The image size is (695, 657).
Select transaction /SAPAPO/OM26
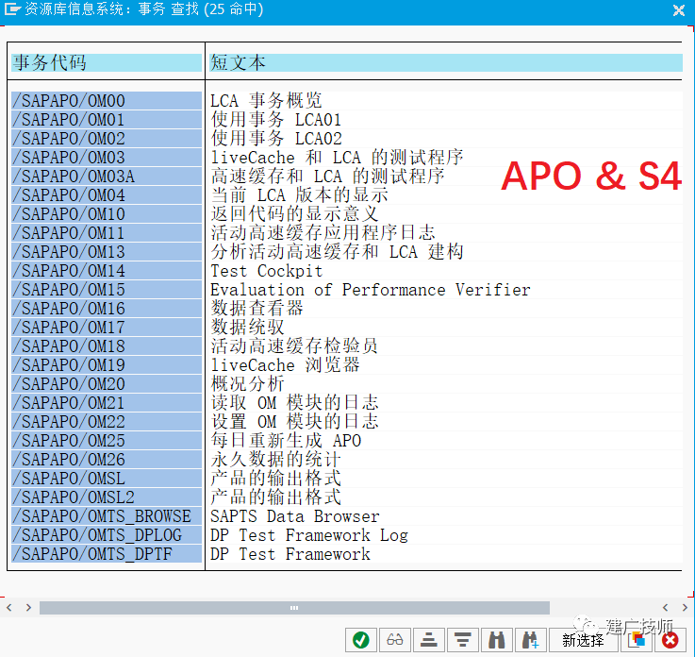[x=107, y=460]
